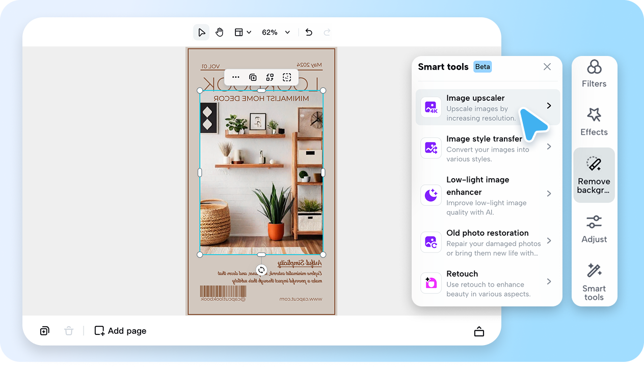
Task: Open the layout view dropdown in the toolbar
Action: [x=243, y=32]
